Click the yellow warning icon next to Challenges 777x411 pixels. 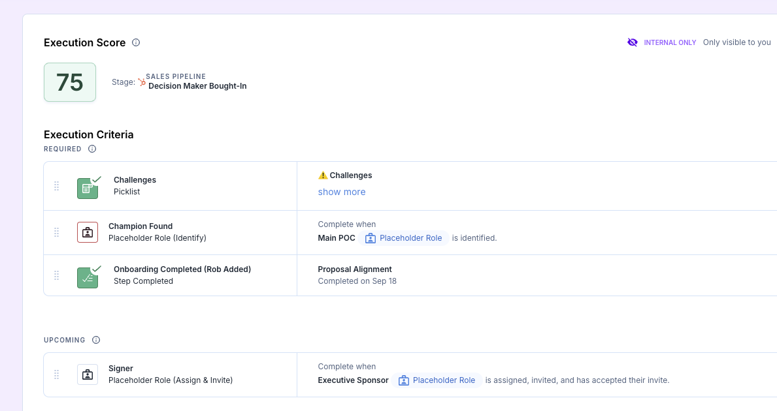323,175
